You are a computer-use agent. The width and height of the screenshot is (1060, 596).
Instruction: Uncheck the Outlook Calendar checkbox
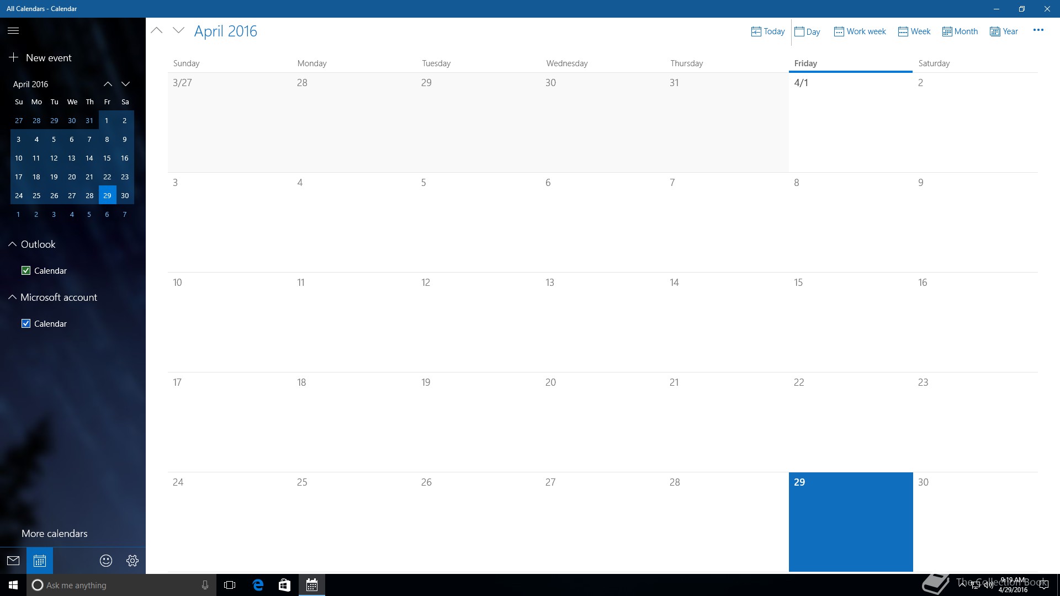point(26,270)
